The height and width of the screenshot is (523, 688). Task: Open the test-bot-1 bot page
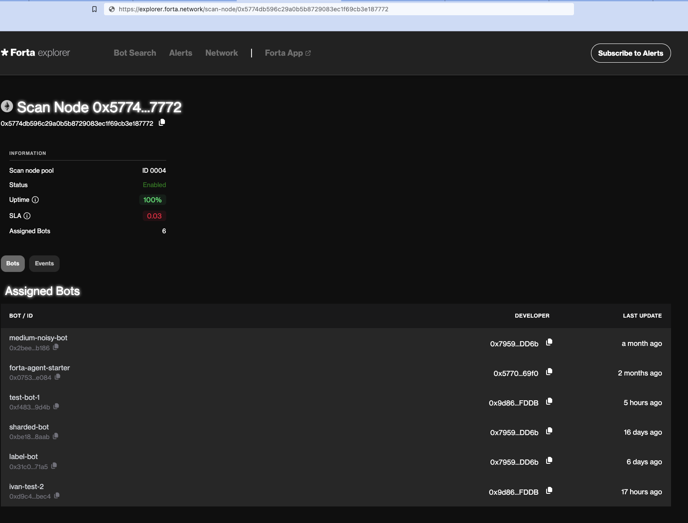click(x=24, y=397)
